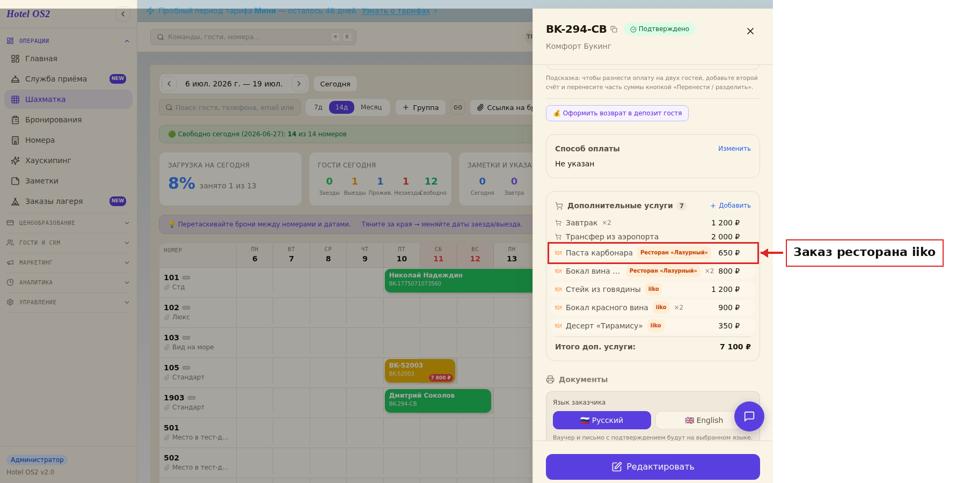Collapse the sidebar with chevron button
Image resolution: width=956 pixels, height=483 pixels.
pyautogui.click(x=123, y=14)
